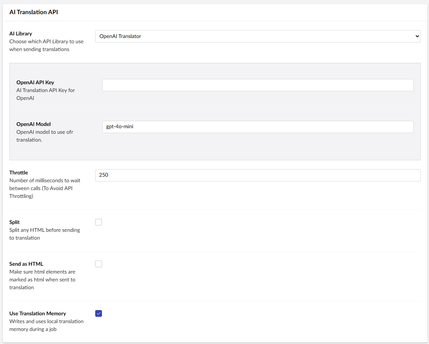Click the chevron arrow on OpenAI Translator select
Screen dimensions: 429x344
coord(417,37)
